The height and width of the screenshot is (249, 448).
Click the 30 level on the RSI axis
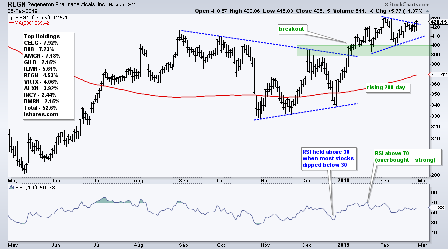coord(434,223)
